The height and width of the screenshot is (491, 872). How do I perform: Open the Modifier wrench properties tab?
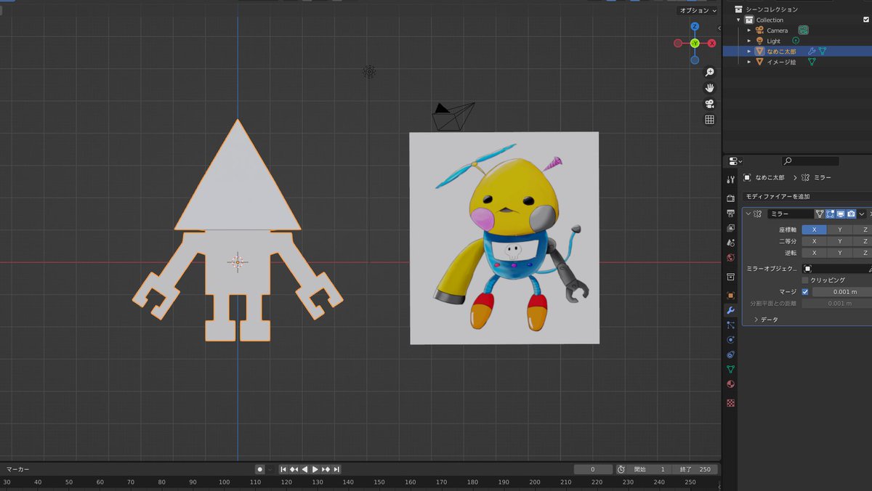pyautogui.click(x=731, y=310)
